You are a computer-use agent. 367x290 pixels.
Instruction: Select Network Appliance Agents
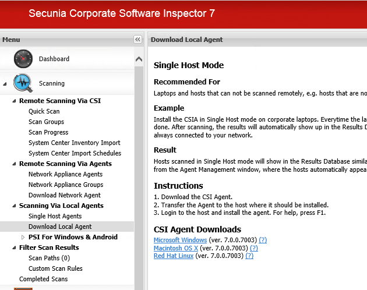(x=65, y=174)
